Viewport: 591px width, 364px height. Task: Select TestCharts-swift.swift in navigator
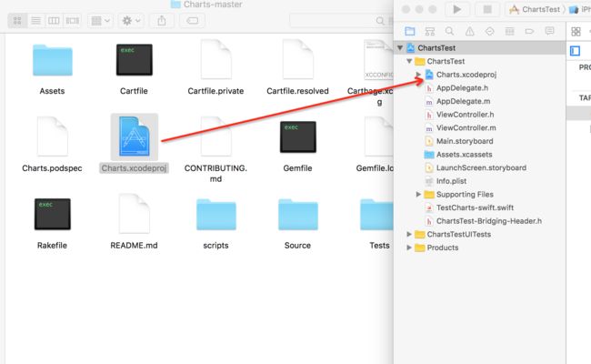tap(475, 207)
